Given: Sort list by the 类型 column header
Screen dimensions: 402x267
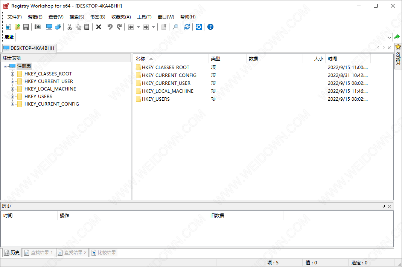Looking at the screenshot, I should pyautogui.click(x=227, y=59).
